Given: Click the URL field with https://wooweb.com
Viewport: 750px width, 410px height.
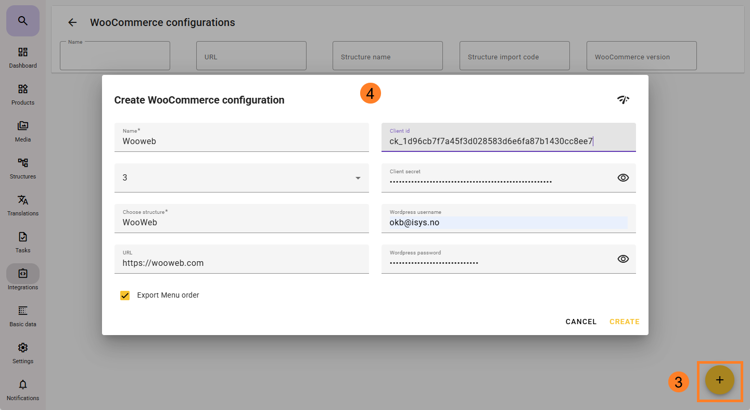Looking at the screenshot, I should click(241, 259).
